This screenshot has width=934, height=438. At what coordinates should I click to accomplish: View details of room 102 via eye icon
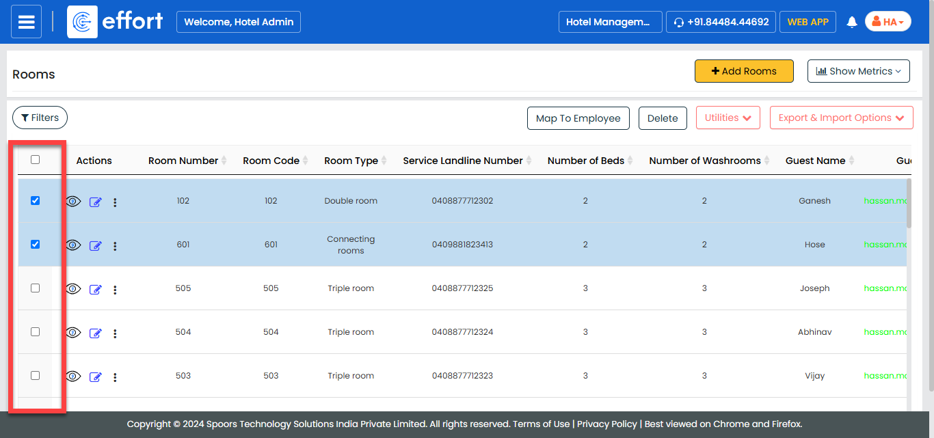(x=73, y=202)
